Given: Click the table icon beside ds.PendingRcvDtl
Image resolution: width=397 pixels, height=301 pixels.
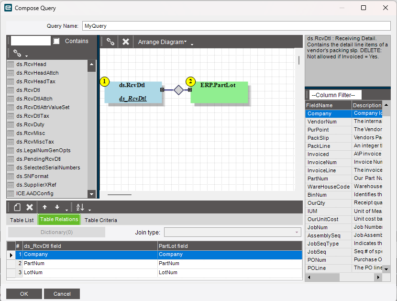Looking at the screenshot, I should coord(11,159).
